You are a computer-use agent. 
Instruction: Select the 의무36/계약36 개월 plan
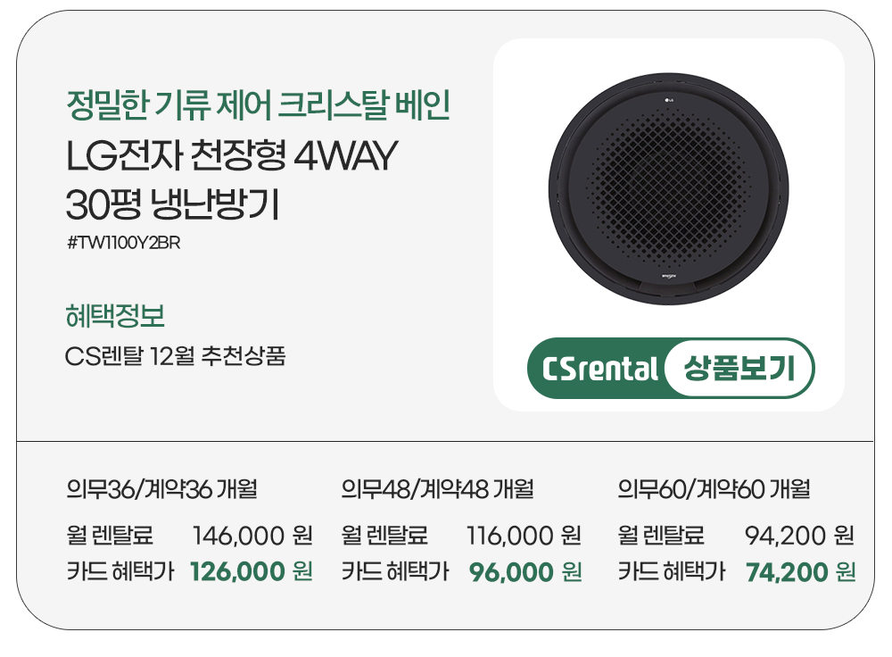click(x=161, y=489)
